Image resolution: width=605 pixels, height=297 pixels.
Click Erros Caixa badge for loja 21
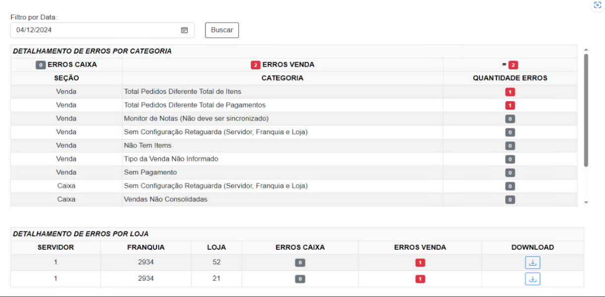pyautogui.click(x=300, y=279)
